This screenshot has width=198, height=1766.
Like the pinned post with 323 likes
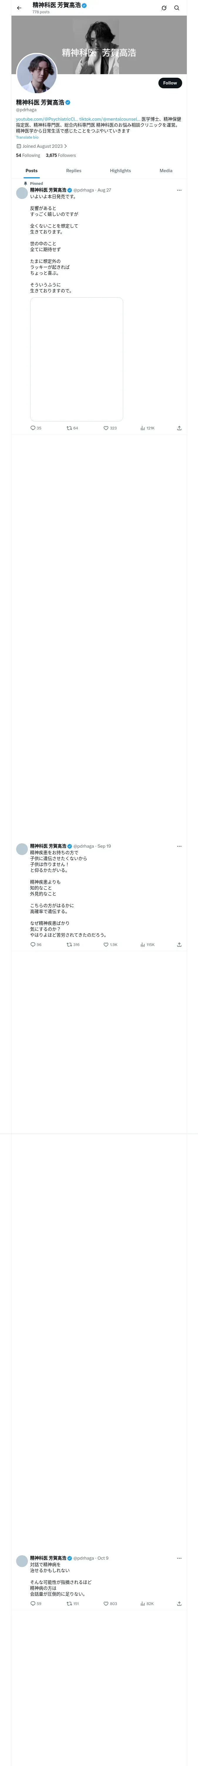pyautogui.click(x=110, y=428)
